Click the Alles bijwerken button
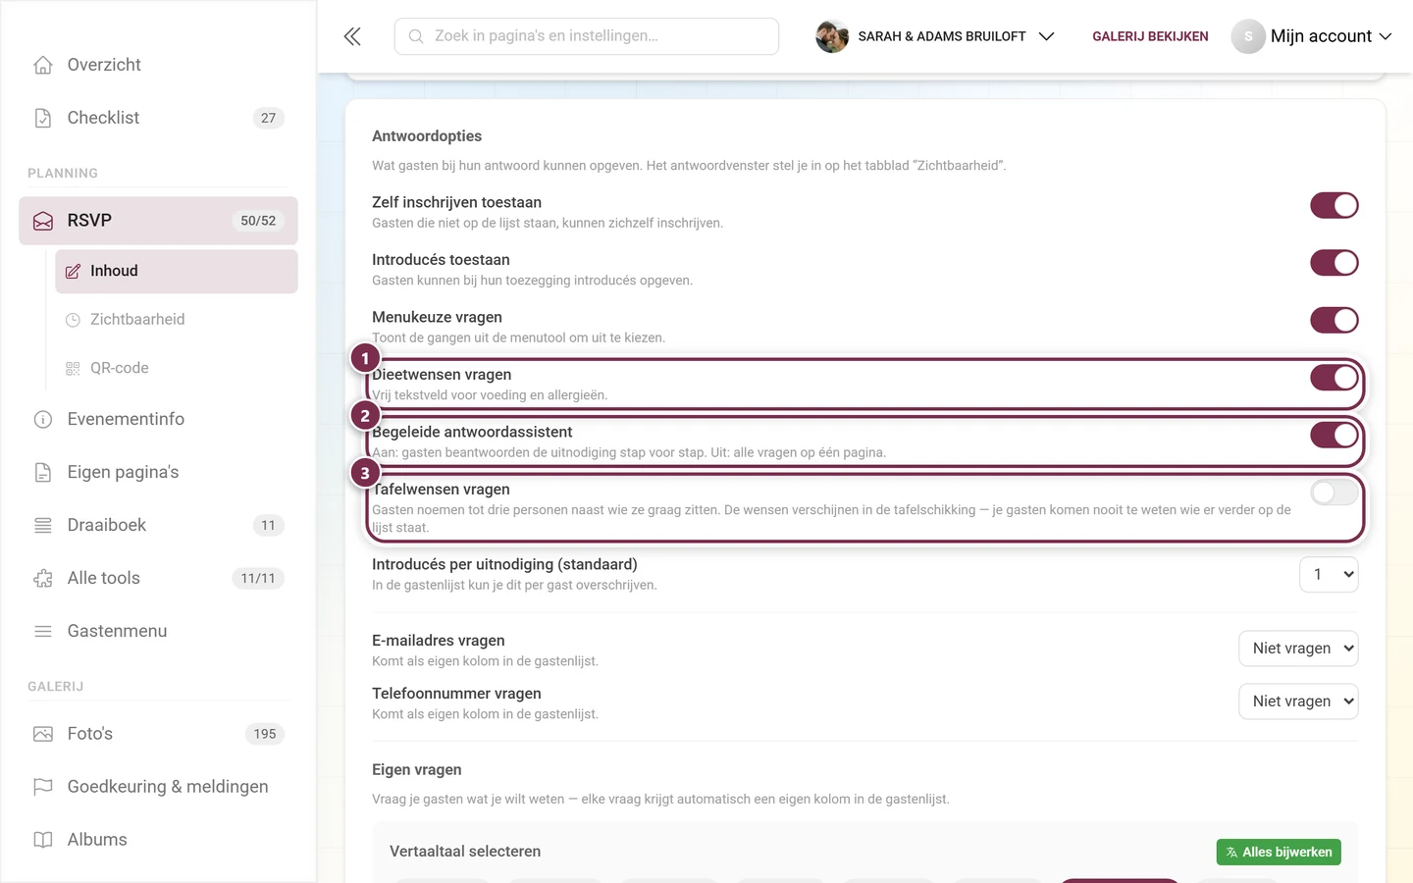 coord(1279,853)
